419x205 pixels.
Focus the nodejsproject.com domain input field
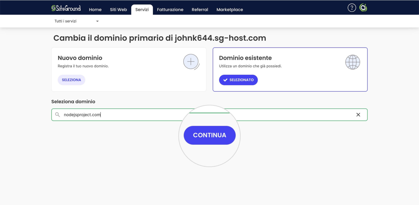coord(209,115)
